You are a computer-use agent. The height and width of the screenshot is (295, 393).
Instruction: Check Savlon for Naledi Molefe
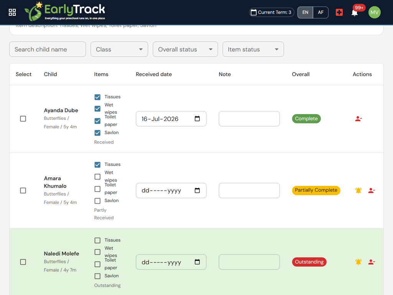click(97, 276)
